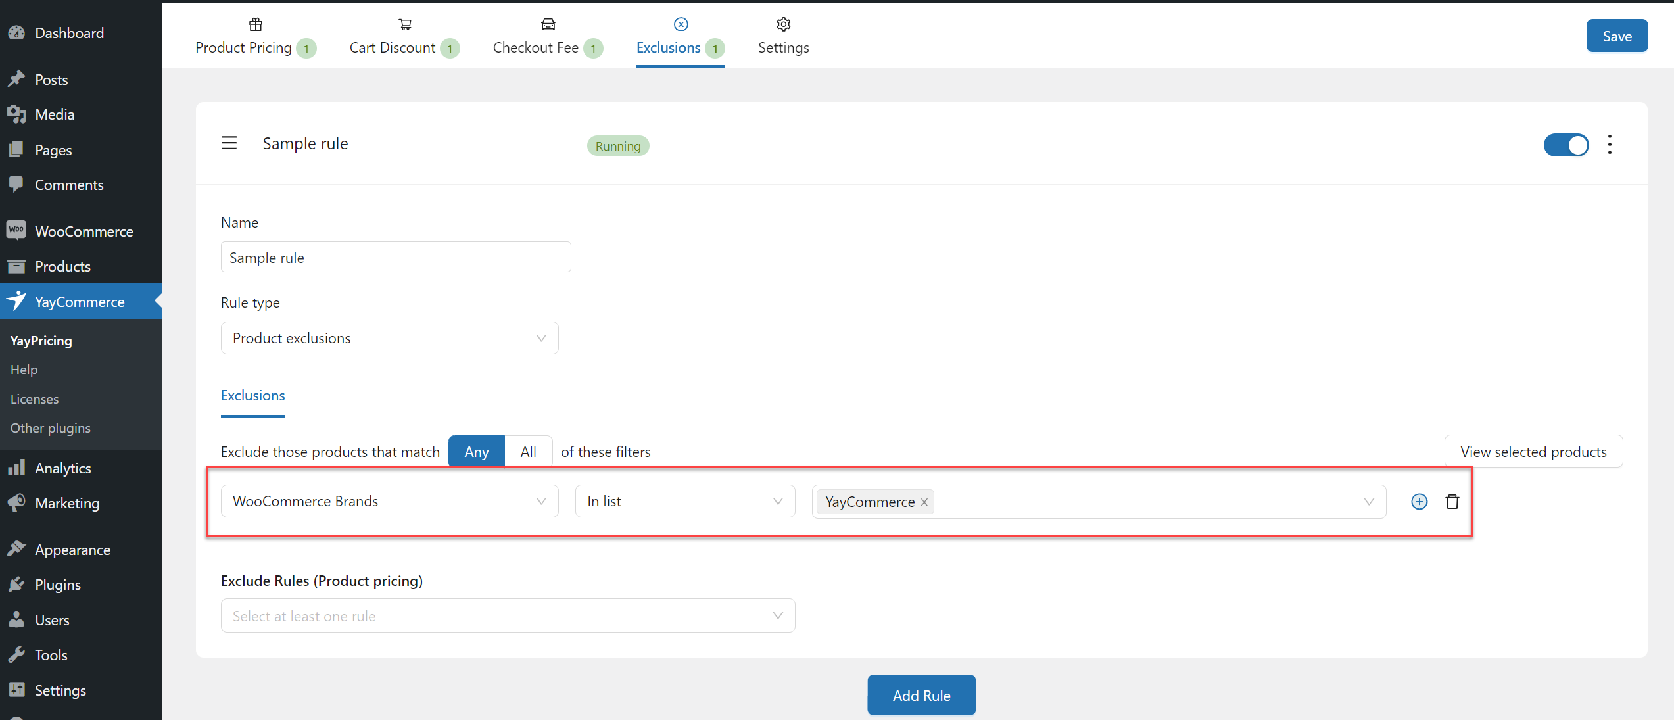This screenshot has height=720, width=1674.
Task: Click the Name input field
Action: tap(395, 257)
